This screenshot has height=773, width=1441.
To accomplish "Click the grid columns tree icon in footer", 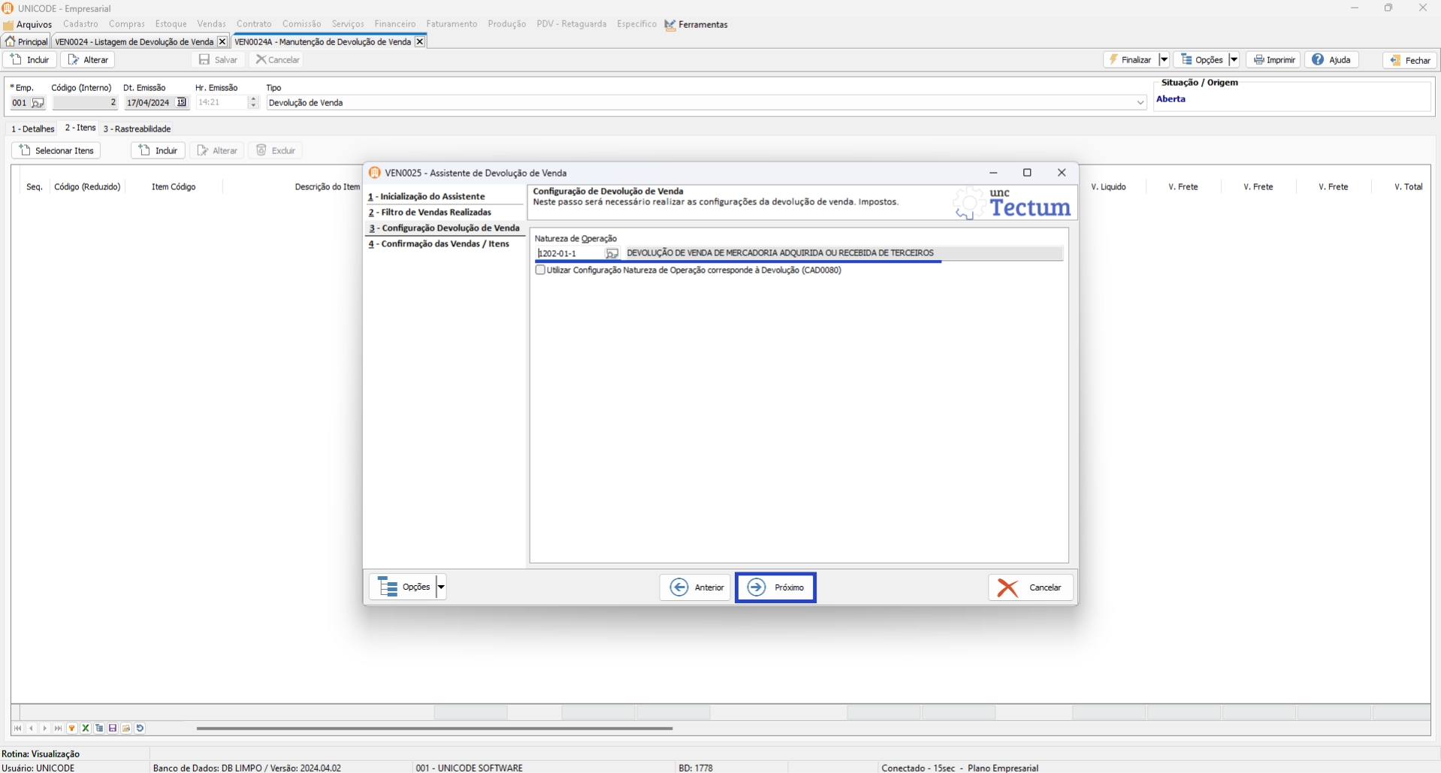I will click(x=99, y=728).
